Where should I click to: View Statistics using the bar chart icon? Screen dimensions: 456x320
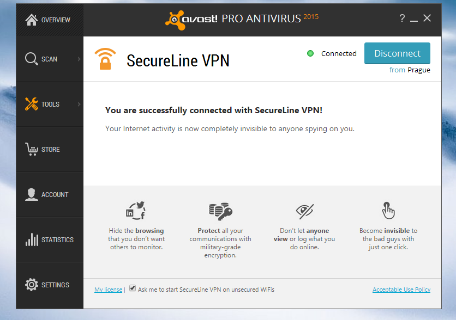click(x=32, y=239)
